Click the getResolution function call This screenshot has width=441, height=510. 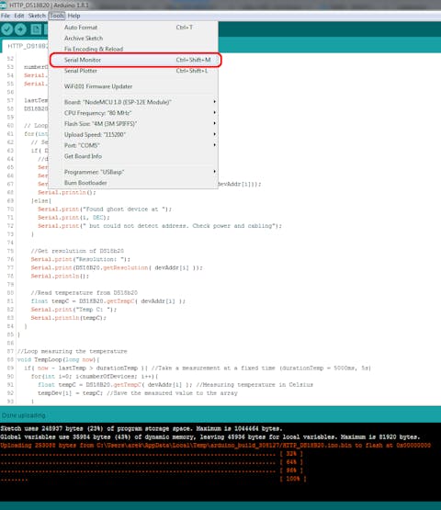point(125,267)
